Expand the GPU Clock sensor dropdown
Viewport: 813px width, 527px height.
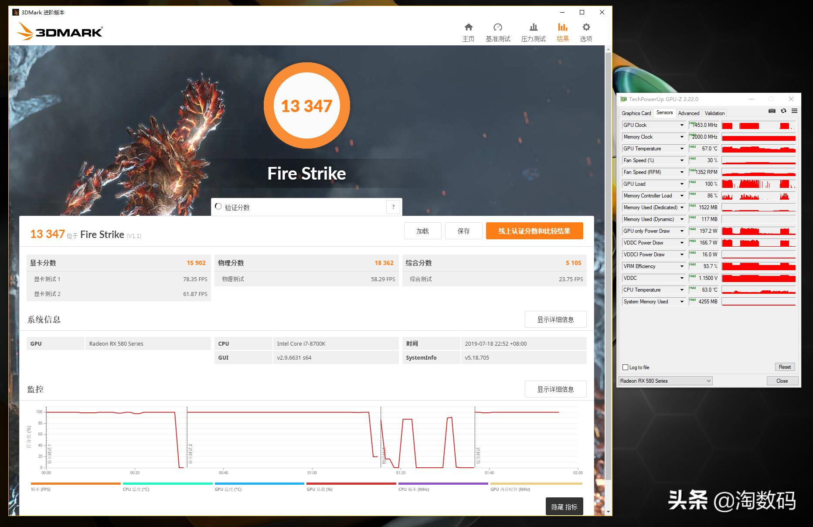coord(681,125)
